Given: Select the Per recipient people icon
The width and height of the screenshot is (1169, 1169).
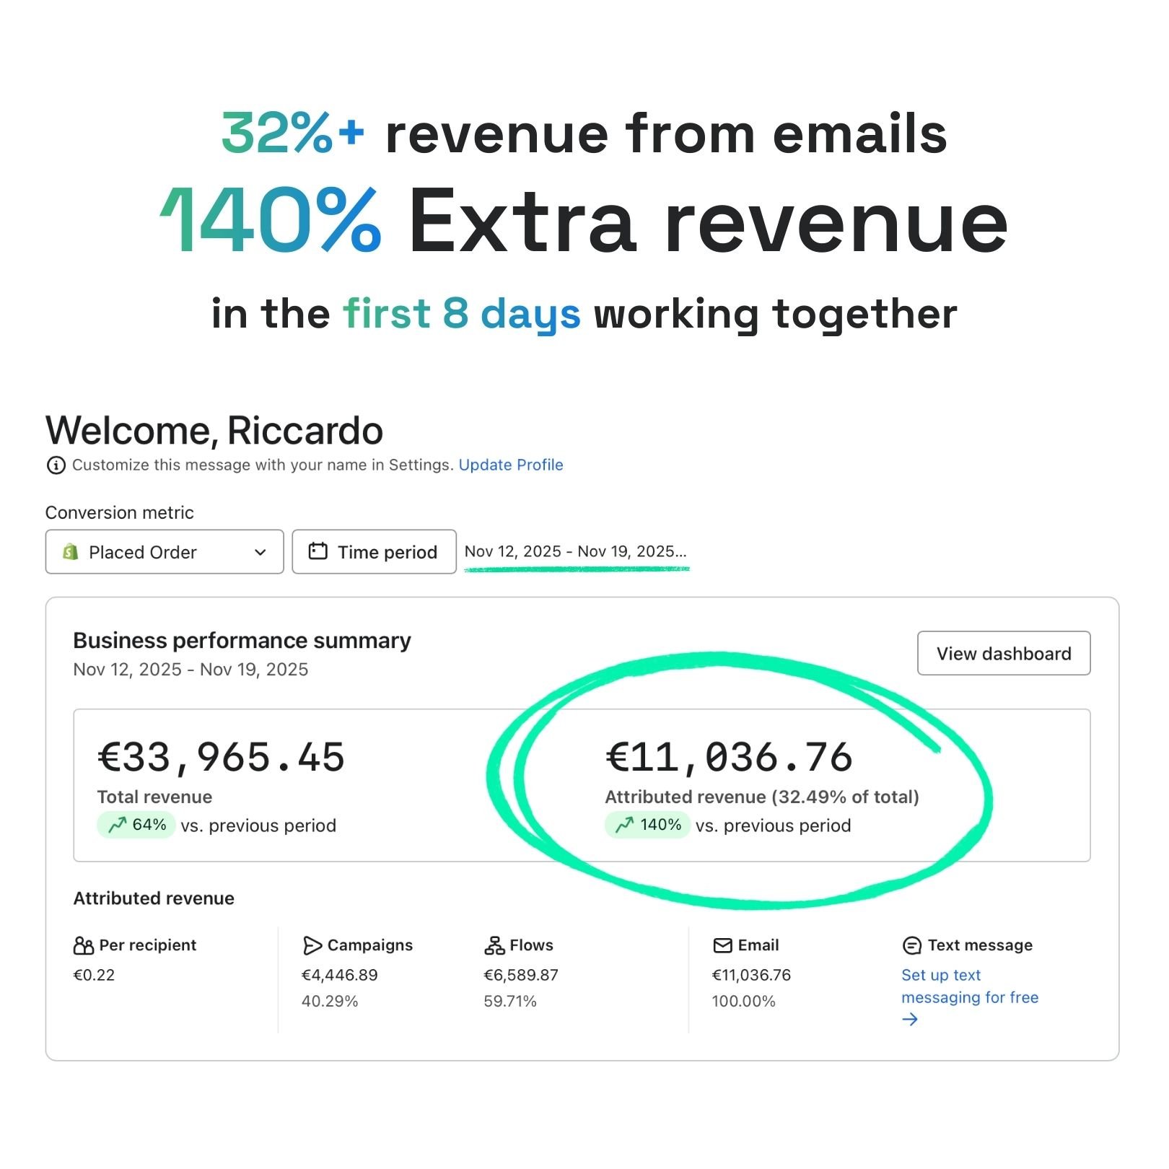Looking at the screenshot, I should 84,945.
